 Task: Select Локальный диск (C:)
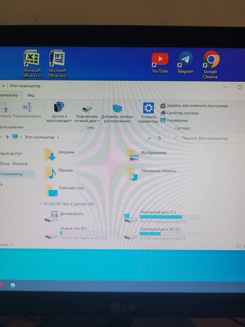[x=161, y=218]
